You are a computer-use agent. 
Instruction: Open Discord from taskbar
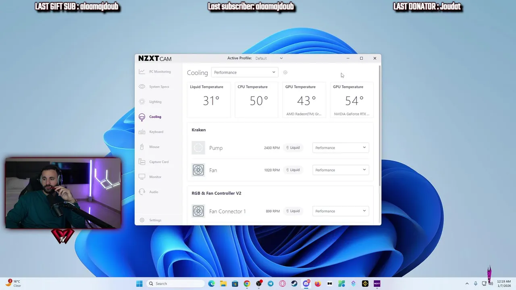point(306,284)
